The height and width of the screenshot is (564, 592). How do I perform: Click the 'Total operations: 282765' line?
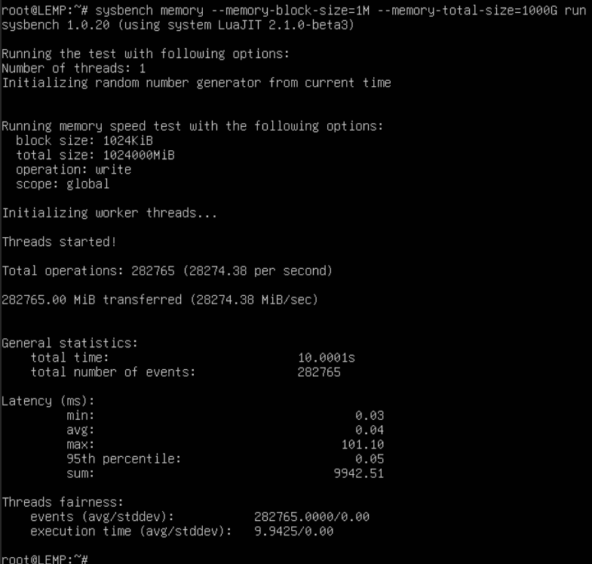coord(167,270)
